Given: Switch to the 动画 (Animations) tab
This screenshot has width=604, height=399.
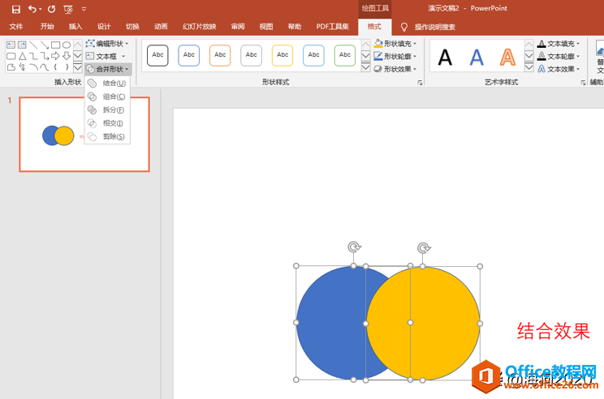Looking at the screenshot, I should click(x=161, y=27).
